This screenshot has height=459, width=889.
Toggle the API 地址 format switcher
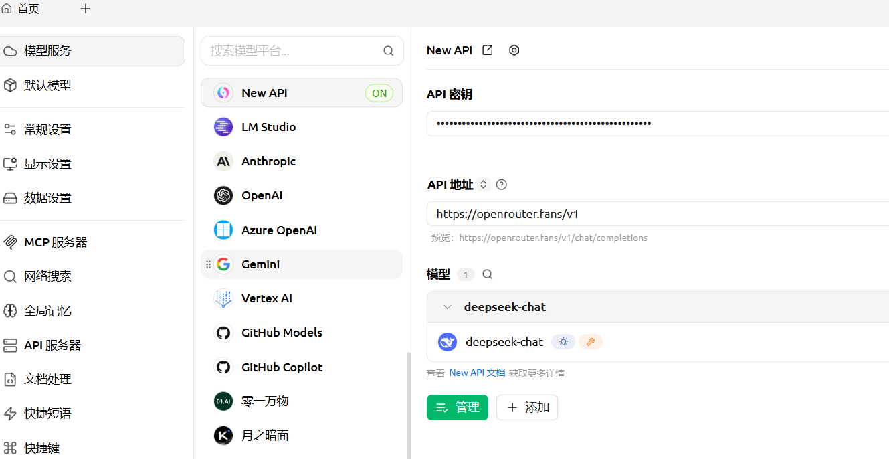pos(484,185)
